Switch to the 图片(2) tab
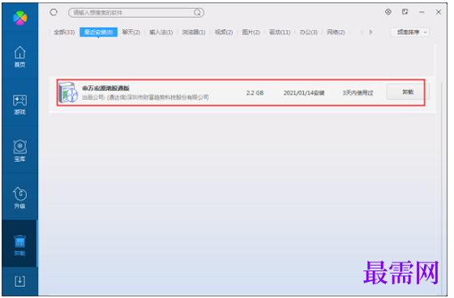The width and height of the screenshot is (454, 298). click(x=251, y=32)
